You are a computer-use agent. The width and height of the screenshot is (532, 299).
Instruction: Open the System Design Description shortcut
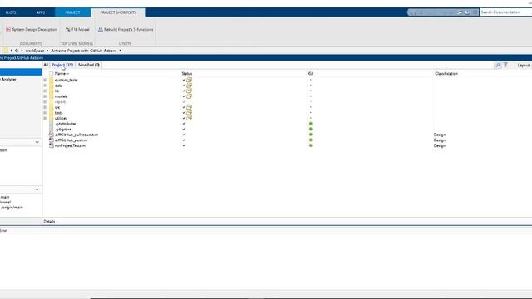(32, 30)
